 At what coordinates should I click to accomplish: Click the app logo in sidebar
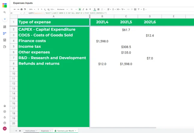(5, 5)
